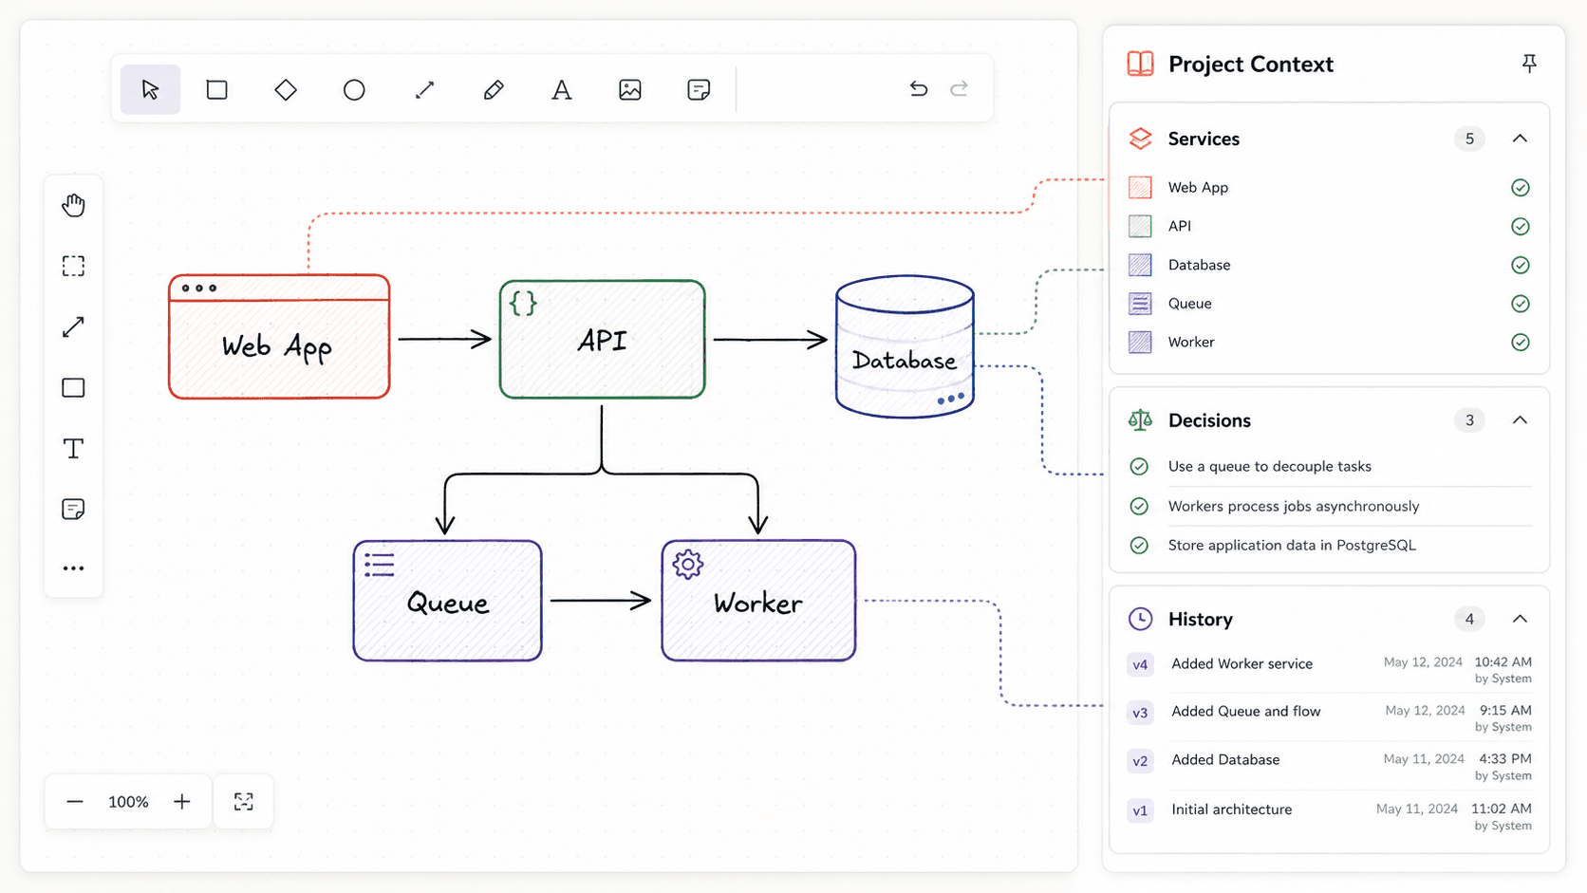The width and height of the screenshot is (1587, 893).
Task: Select the sticky note tool in top toolbar
Action: point(699,89)
